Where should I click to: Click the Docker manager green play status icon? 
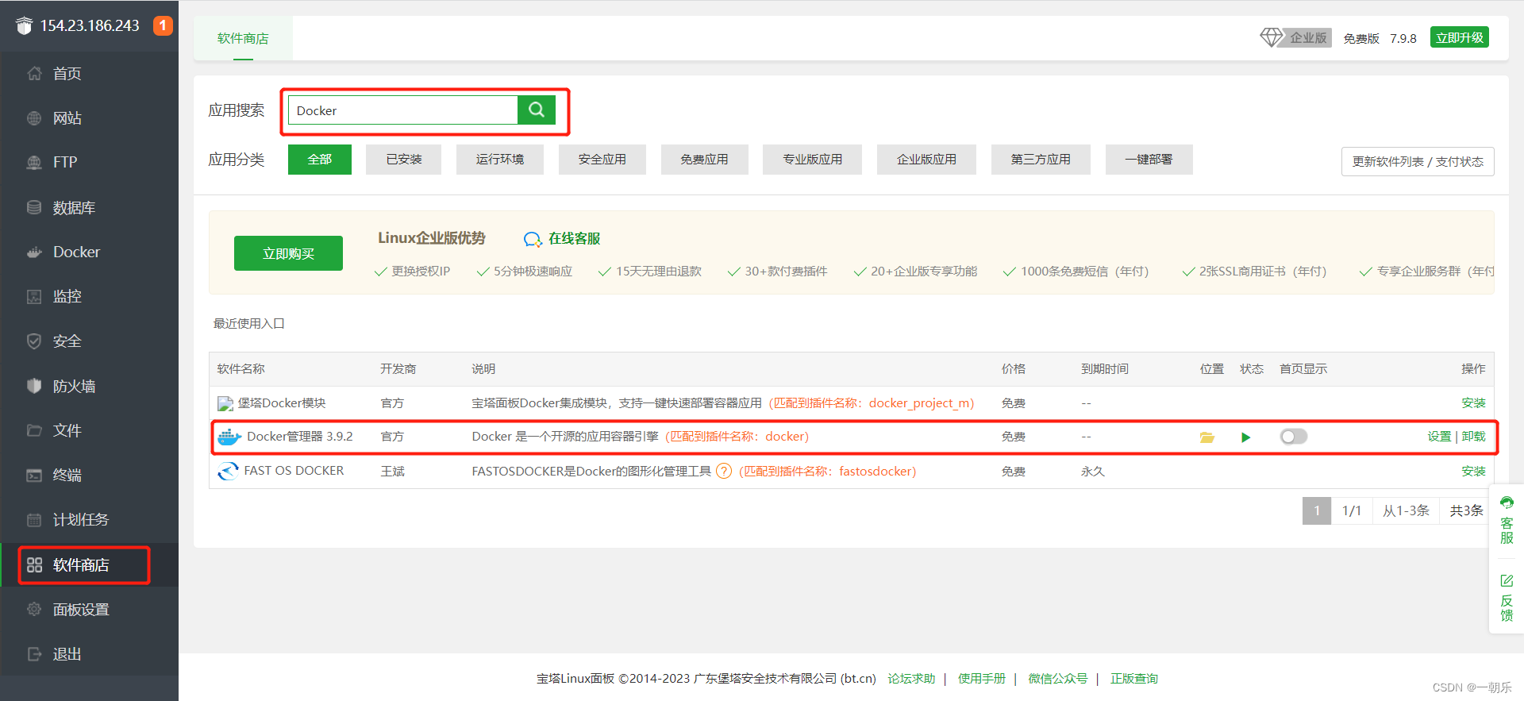pos(1246,437)
